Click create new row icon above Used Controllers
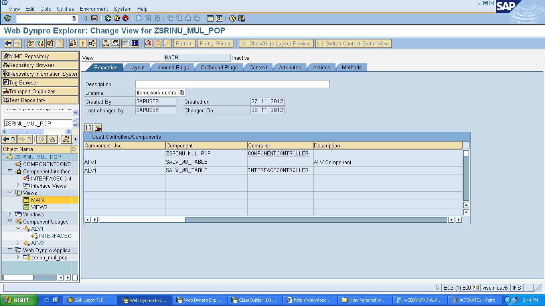 pos(88,127)
